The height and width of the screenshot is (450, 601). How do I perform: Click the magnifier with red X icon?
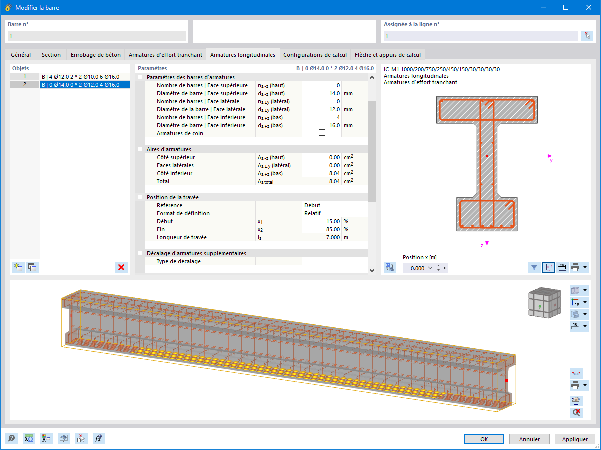[576, 413]
